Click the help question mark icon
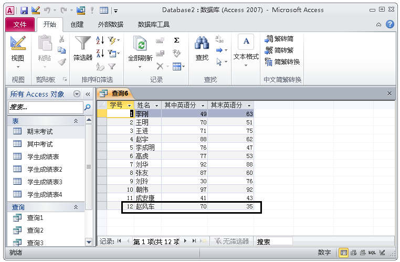Screen dimensions: 400x262 click(390, 25)
